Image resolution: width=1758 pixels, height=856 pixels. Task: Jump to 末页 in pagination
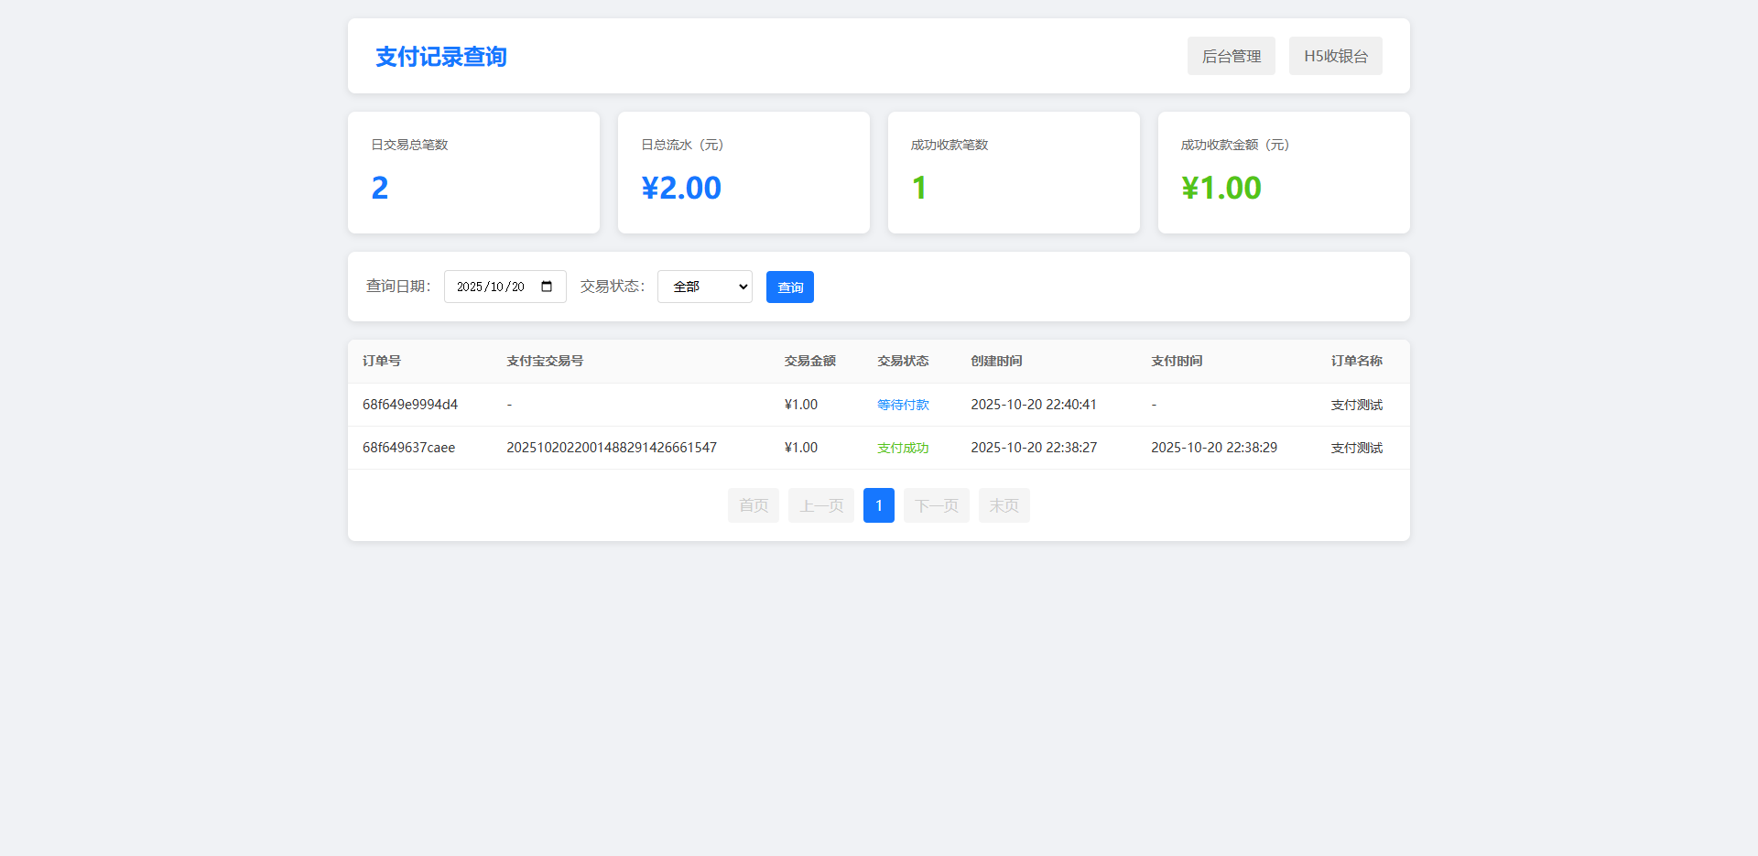coord(1004,505)
